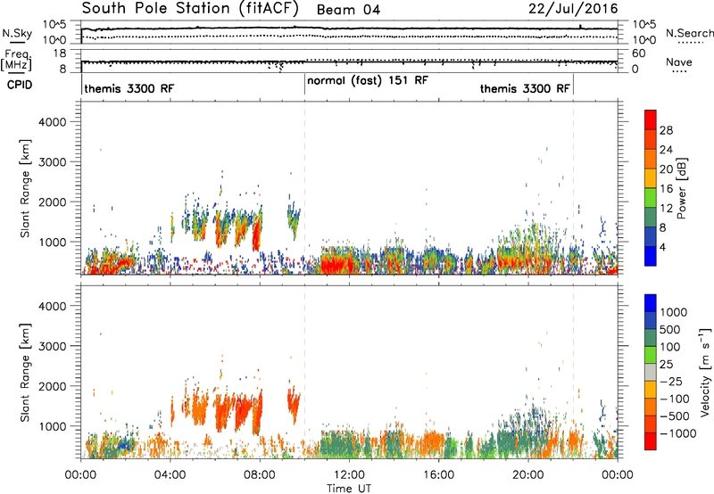Click the red high-power echo near 08:00 in power panel
714x494 pixels.
[x=257, y=234]
